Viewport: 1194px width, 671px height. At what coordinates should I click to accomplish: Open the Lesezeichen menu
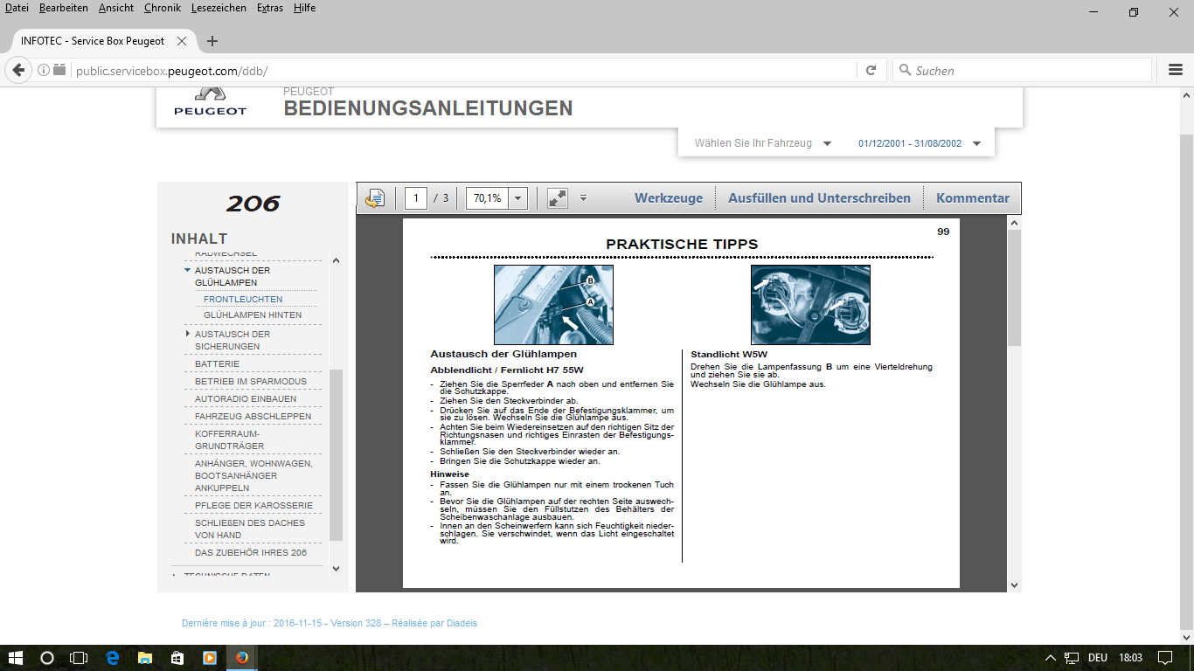click(219, 8)
